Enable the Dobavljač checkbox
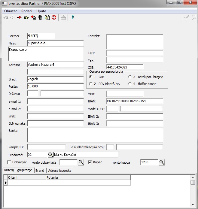The width and height of the screenshot is (198, 209). [9, 162]
